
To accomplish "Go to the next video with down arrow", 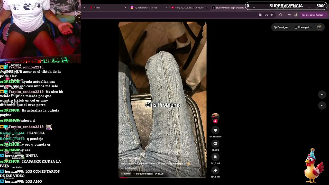I will (322, 105).
